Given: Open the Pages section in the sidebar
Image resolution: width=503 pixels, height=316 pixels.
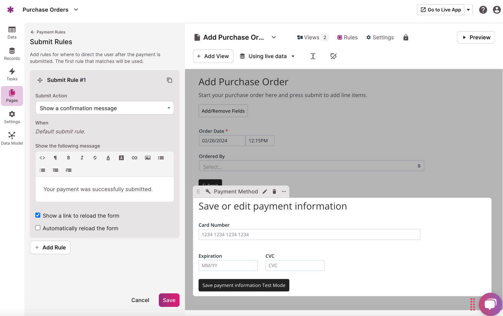Looking at the screenshot, I should click(12, 96).
